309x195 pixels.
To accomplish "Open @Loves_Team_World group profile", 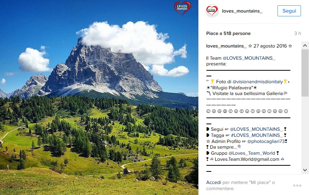I will (x=252, y=153).
